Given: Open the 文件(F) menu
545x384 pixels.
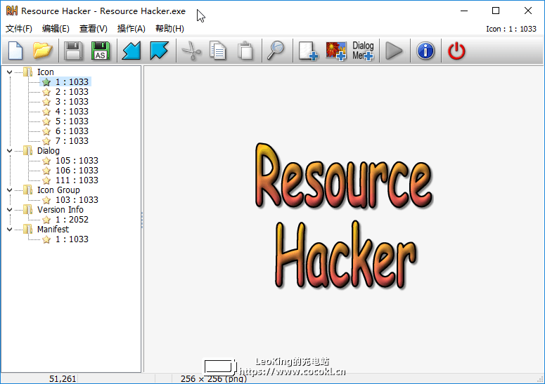Looking at the screenshot, I should [x=19, y=29].
